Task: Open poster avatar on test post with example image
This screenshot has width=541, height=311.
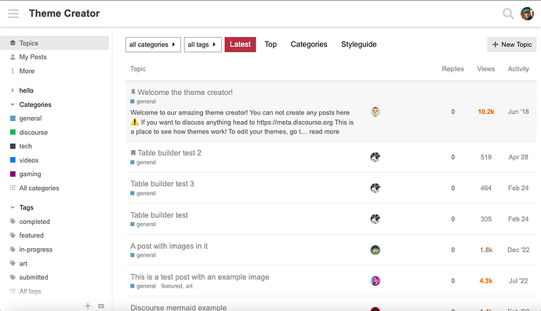Action: point(376,280)
